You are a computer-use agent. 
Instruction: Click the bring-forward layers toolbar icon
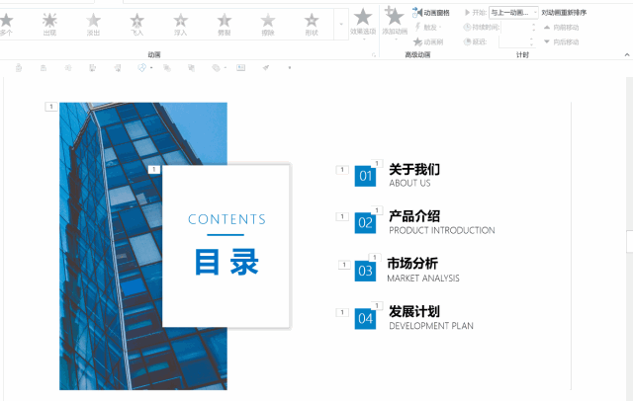[167, 68]
